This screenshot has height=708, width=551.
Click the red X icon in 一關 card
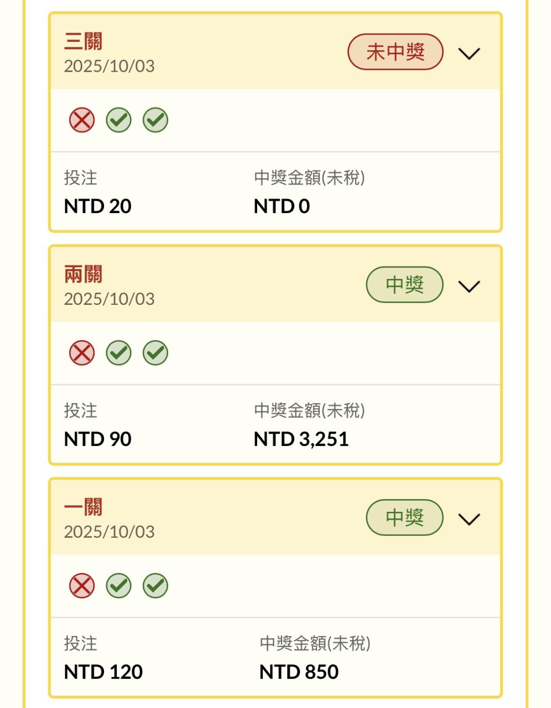click(82, 586)
